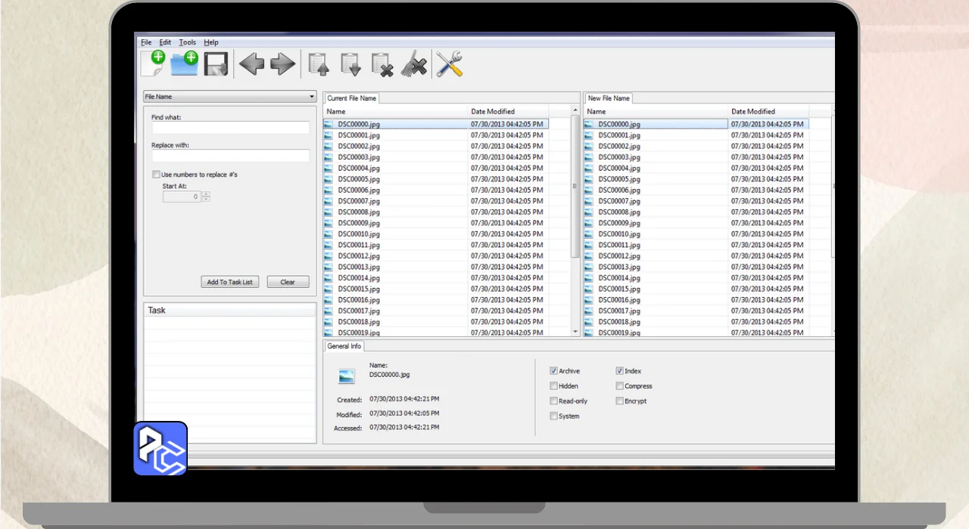Click the Add File toolbar icon
Screen dimensions: 969x529
click(153, 64)
